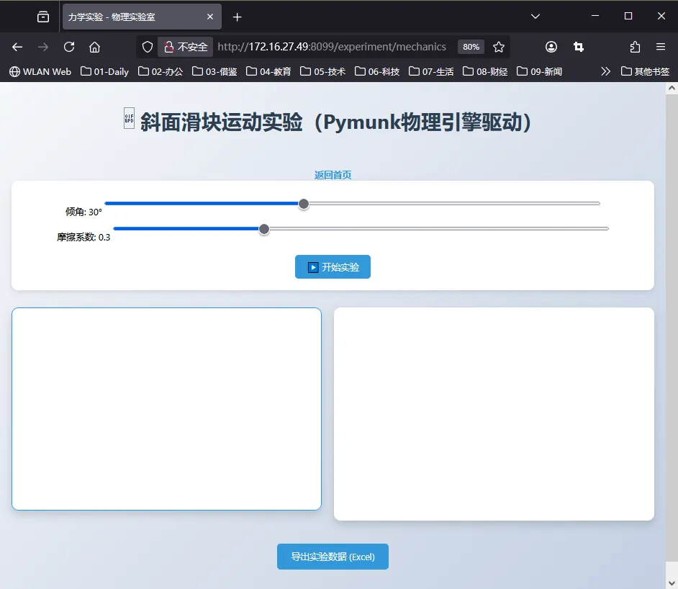
Task: Click the page scrollbar up arrow
Action: click(x=672, y=88)
